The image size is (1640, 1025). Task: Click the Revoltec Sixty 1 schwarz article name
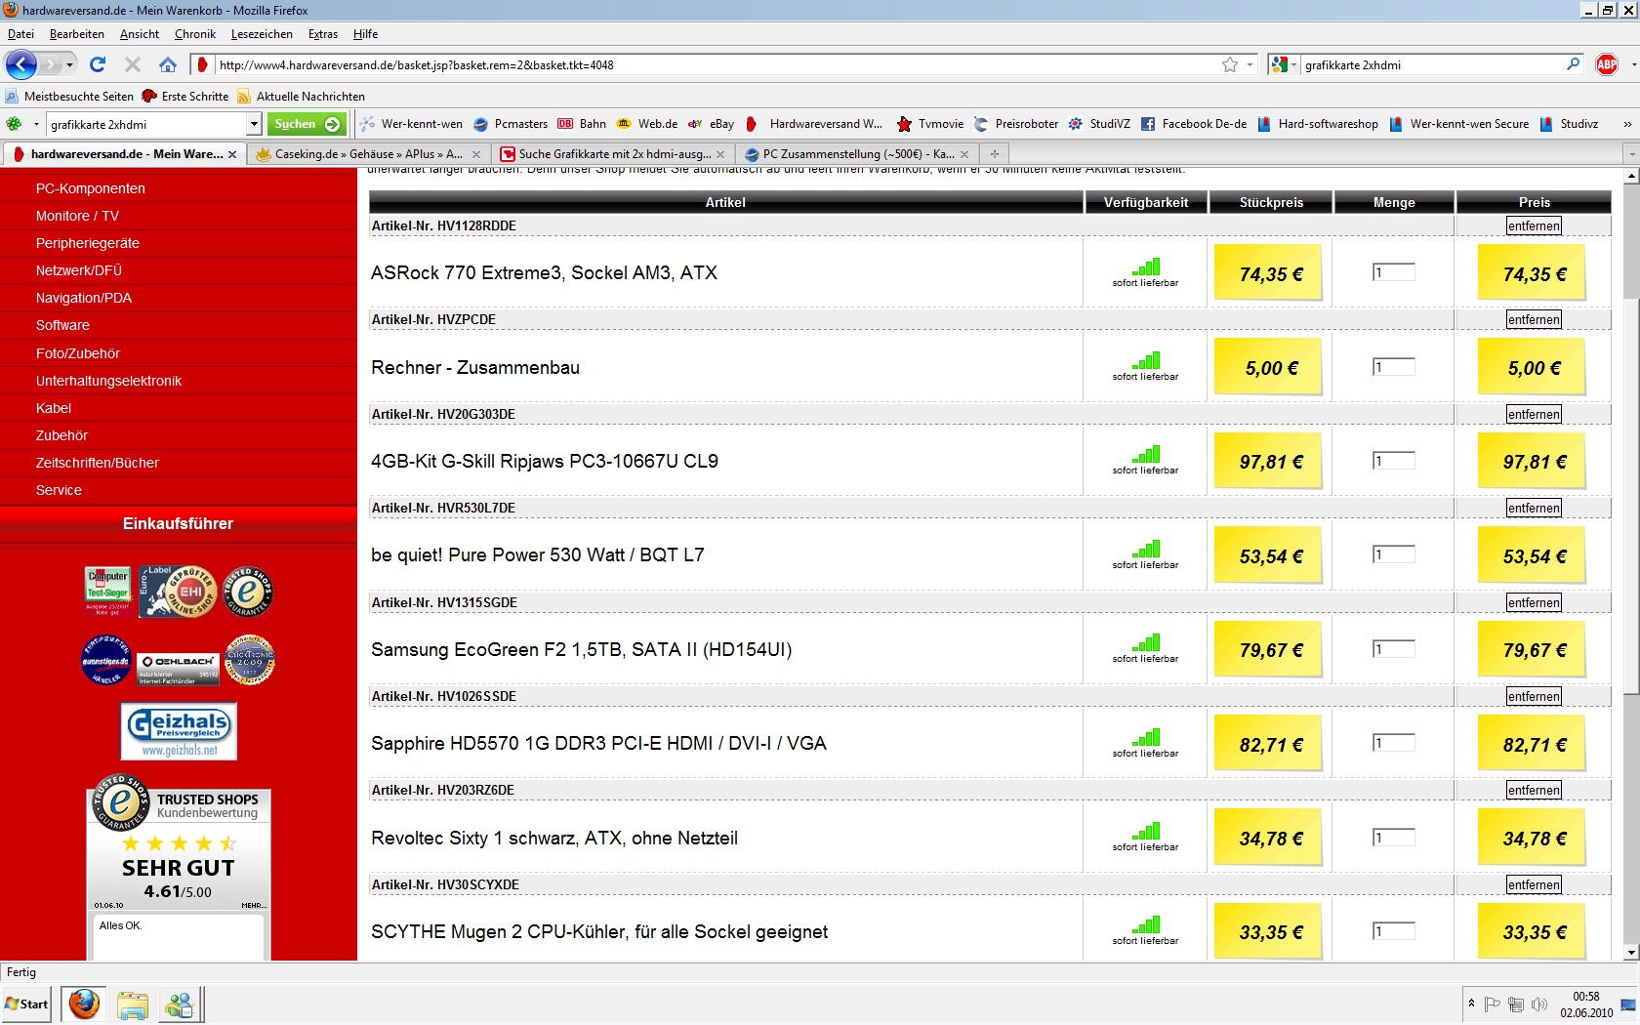coord(554,838)
